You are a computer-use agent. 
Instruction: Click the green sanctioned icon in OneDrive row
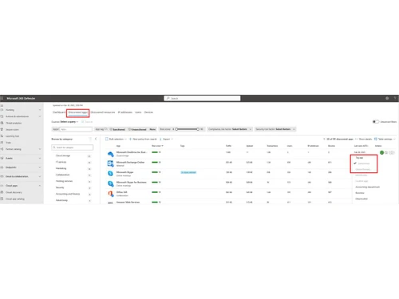(382, 152)
